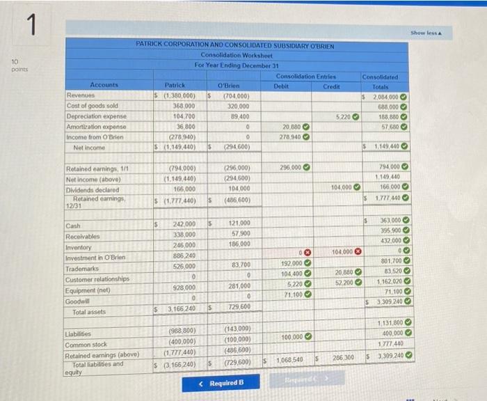
Task: Click green check beside consolidated Net income 1,149,440
Action: 404,146
